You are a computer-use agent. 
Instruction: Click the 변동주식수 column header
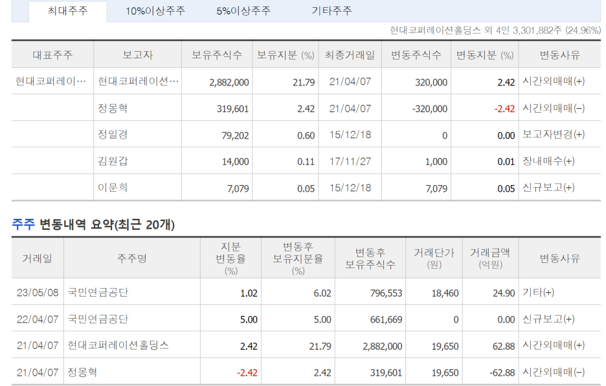point(416,55)
